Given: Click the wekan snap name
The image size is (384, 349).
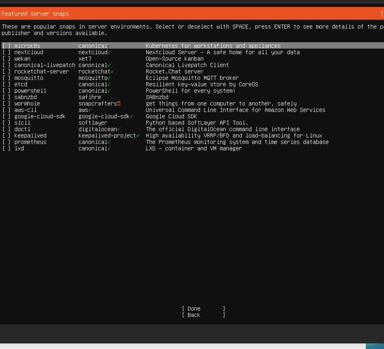Looking at the screenshot, I should (x=22, y=59).
